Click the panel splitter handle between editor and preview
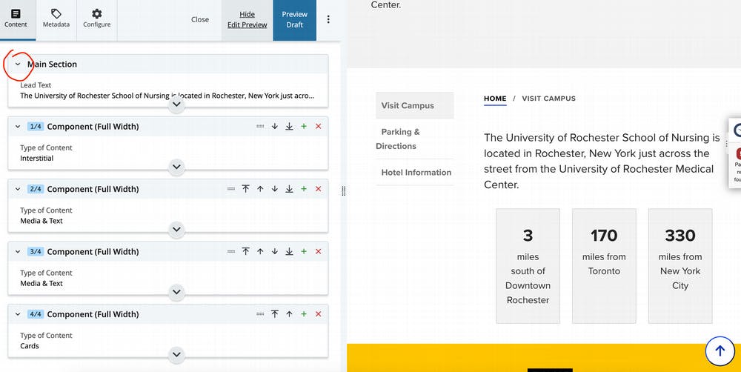Image resolution: width=741 pixels, height=372 pixels. click(x=344, y=190)
